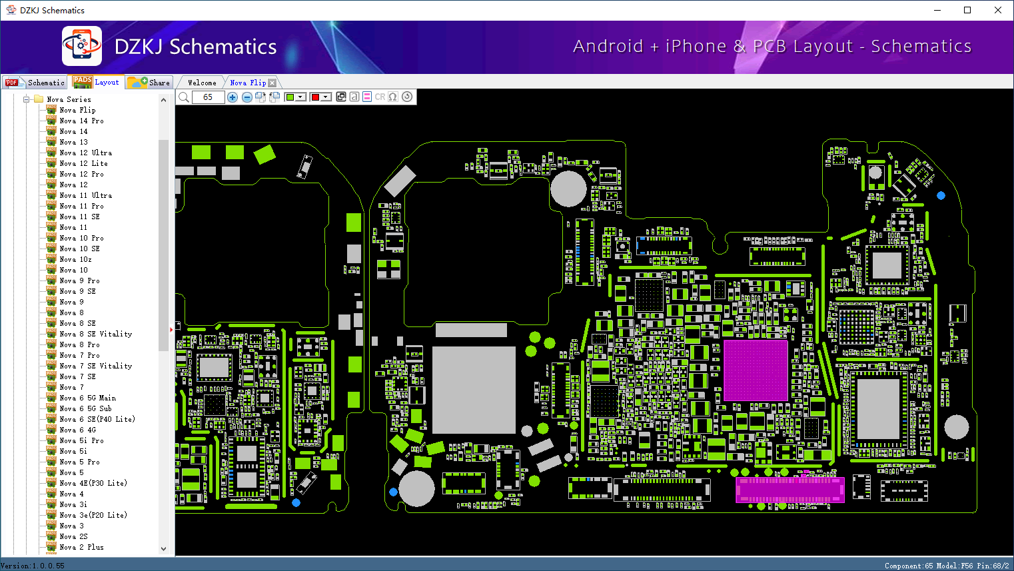
Task: Open Nova 7 SE Vitality entry
Action: click(x=95, y=366)
